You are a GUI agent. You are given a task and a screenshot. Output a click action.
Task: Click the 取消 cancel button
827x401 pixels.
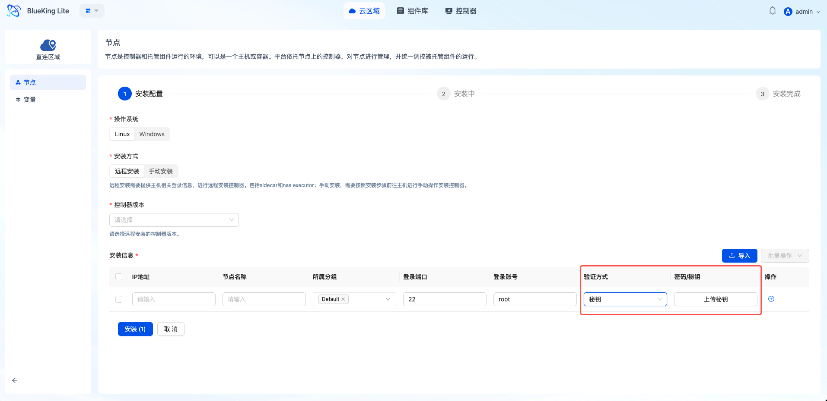171,329
